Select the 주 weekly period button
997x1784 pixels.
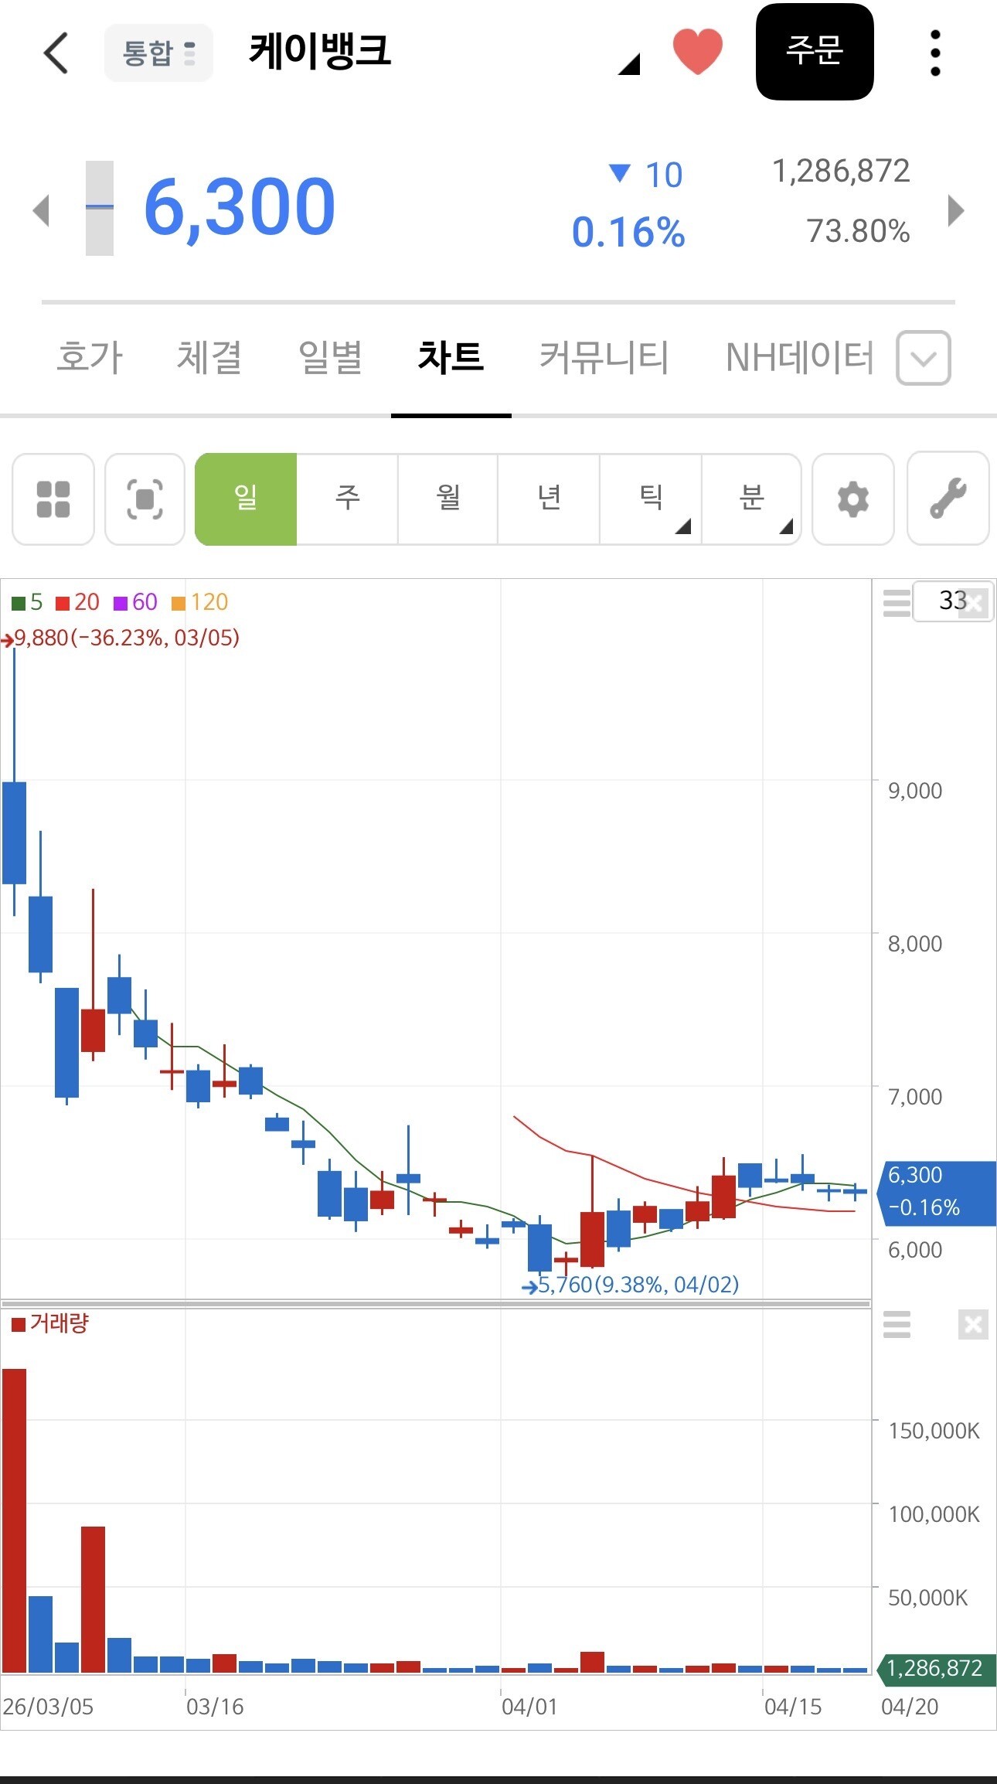point(347,499)
